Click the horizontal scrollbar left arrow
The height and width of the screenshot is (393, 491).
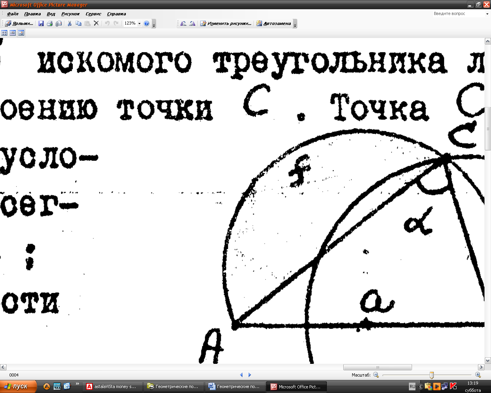[3, 367]
